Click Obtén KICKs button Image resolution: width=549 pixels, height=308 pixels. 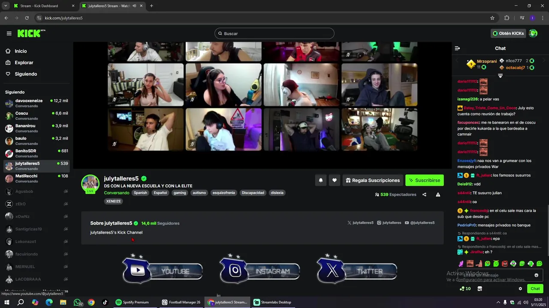click(508, 33)
